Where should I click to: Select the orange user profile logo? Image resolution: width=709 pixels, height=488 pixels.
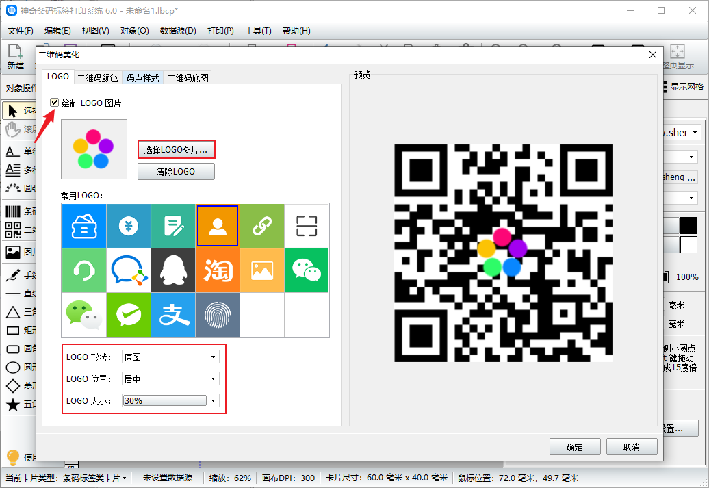point(218,226)
